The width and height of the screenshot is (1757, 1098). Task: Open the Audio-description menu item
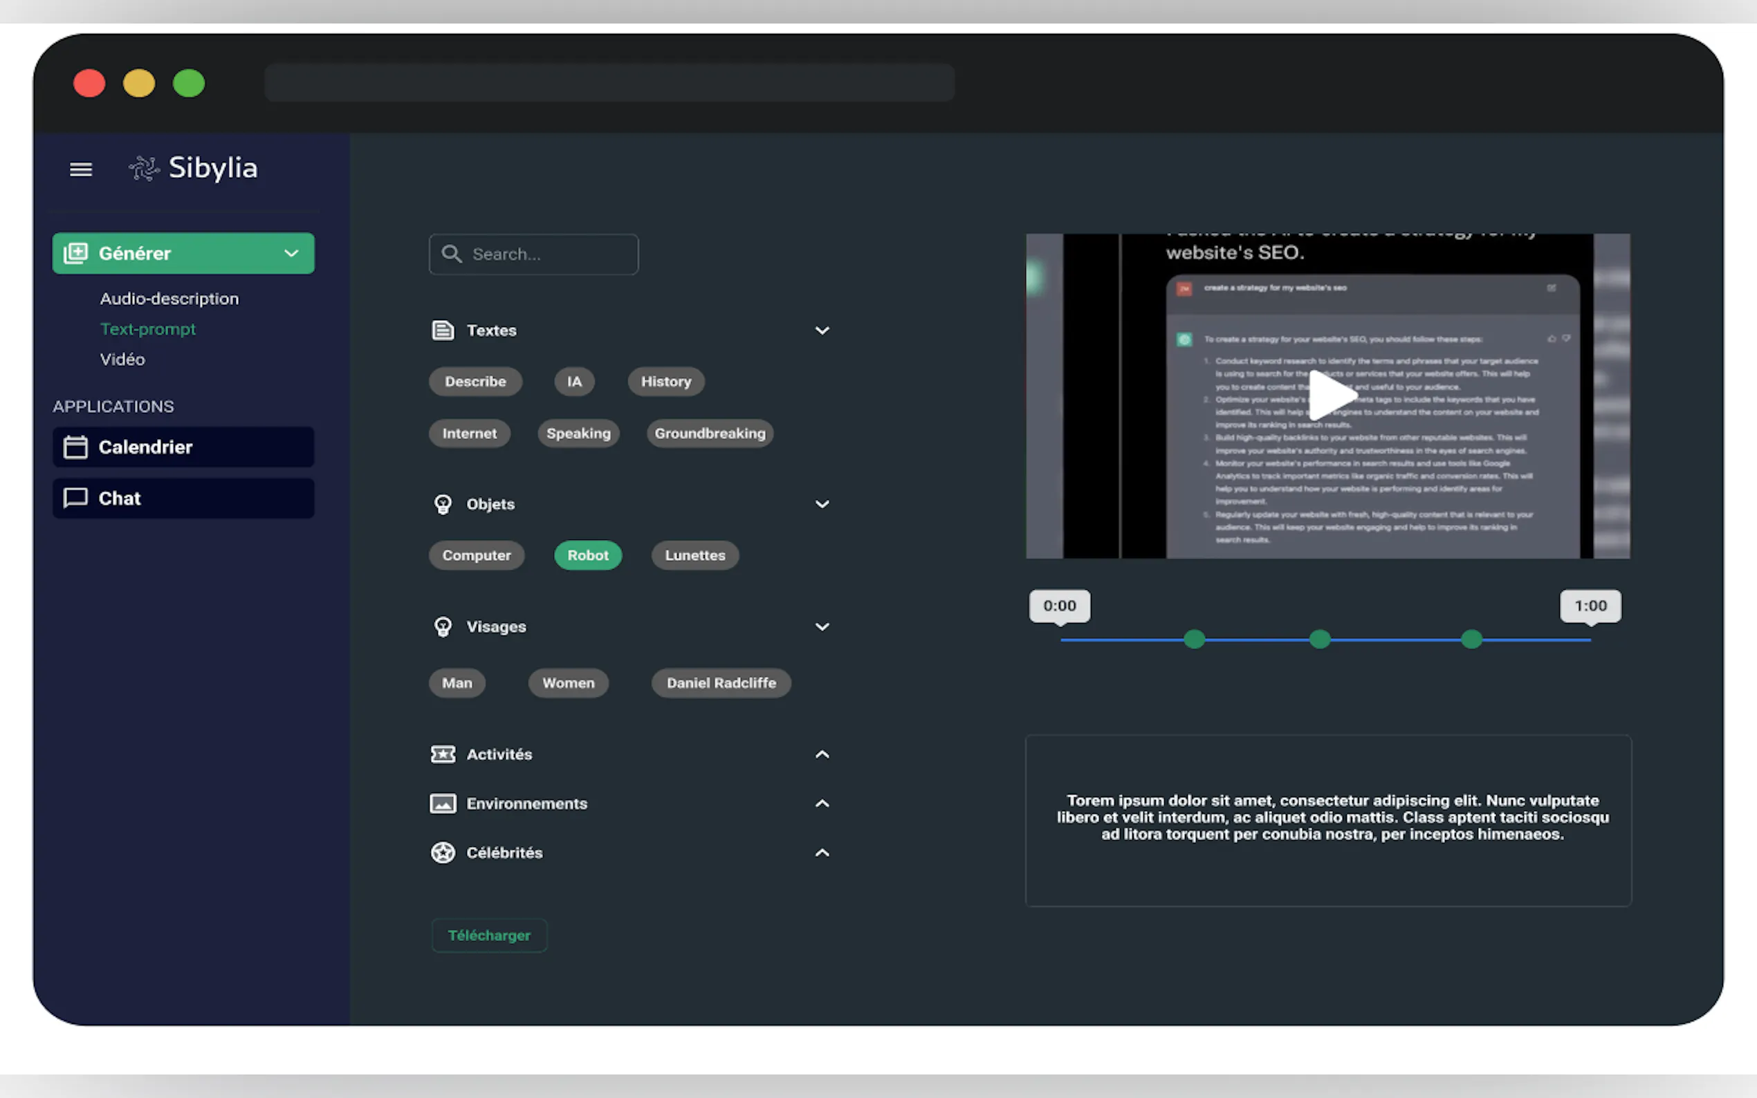coord(169,299)
